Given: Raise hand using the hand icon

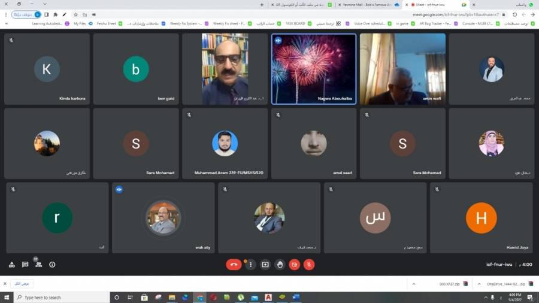Looking at the screenshot, I should point(280,264).
